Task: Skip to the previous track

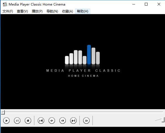Action: 41,121
